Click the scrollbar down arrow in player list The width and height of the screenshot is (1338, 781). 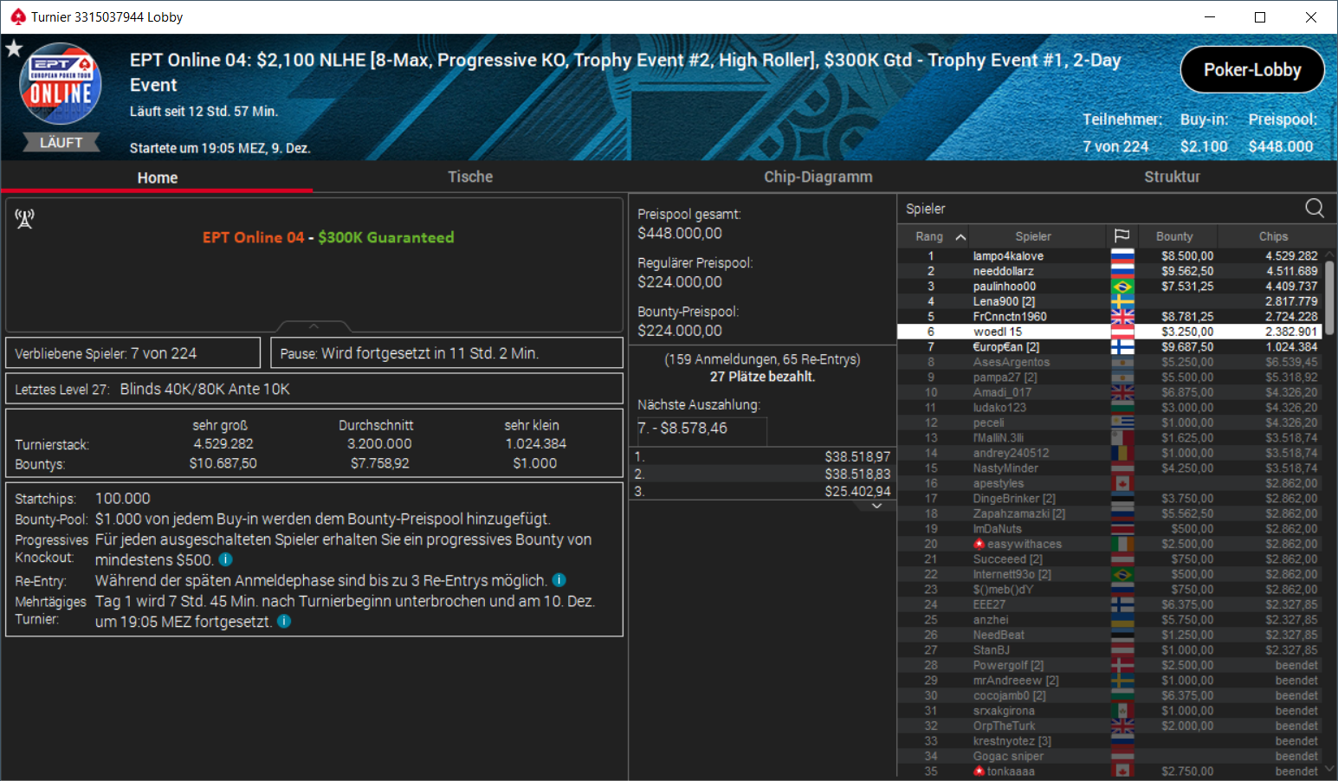1329,770
